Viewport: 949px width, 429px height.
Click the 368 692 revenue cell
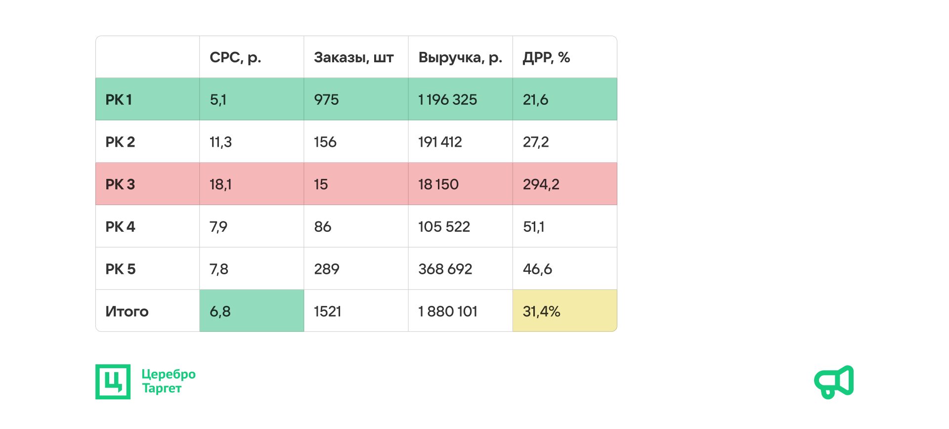[x=445, y=269]
